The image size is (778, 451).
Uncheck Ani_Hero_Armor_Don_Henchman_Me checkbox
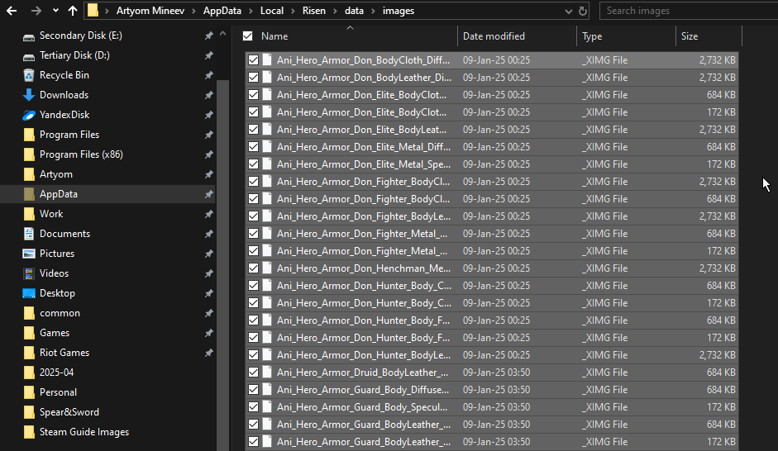(254, 268)
